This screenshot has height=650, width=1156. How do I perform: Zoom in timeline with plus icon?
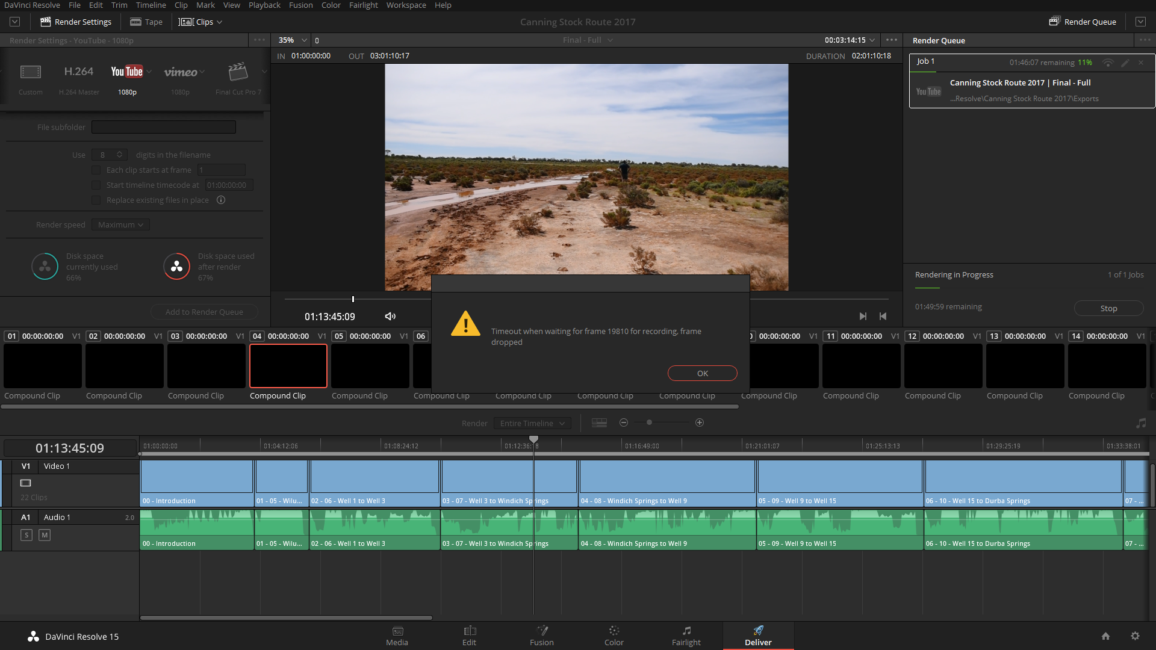pyautogui.click(x=700, y=423)
